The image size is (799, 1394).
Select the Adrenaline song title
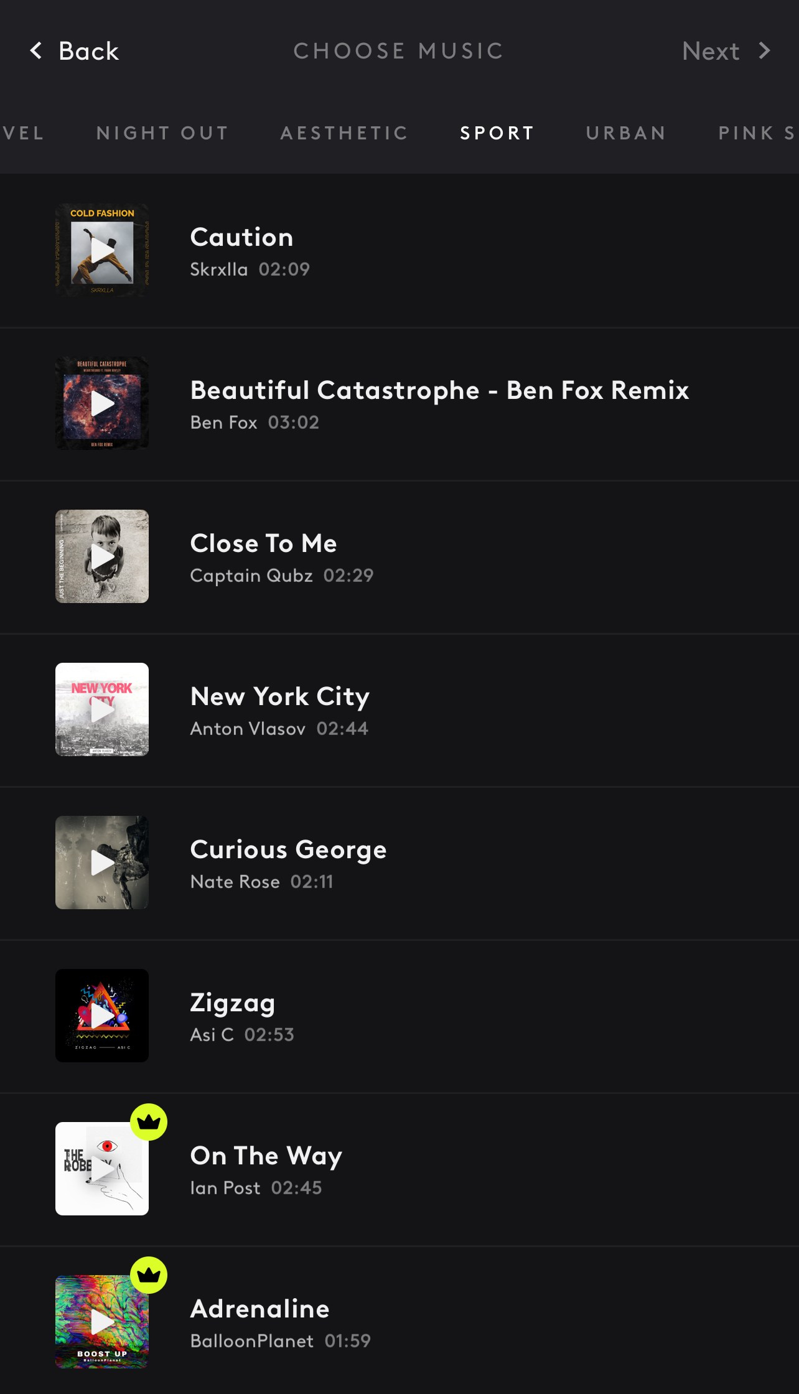tap(259, 1309)
